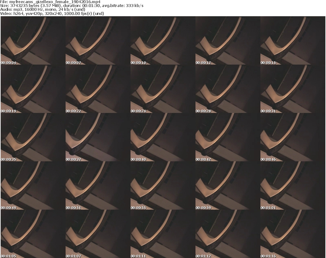Select the thumbnail stamped 00:00:59

[228, 186]
